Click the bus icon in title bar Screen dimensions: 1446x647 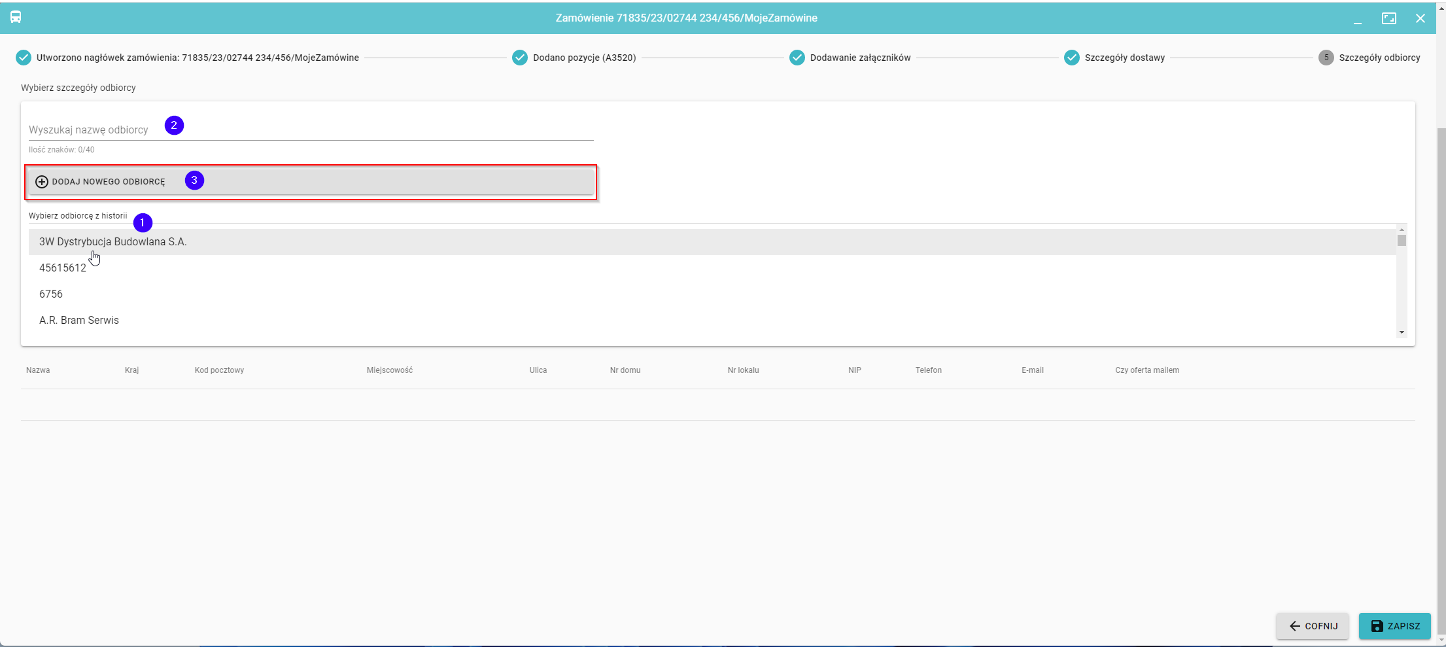(16, 17)
